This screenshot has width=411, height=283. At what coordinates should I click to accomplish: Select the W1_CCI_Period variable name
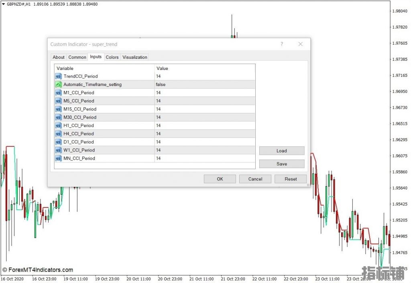tap(79, 150)
